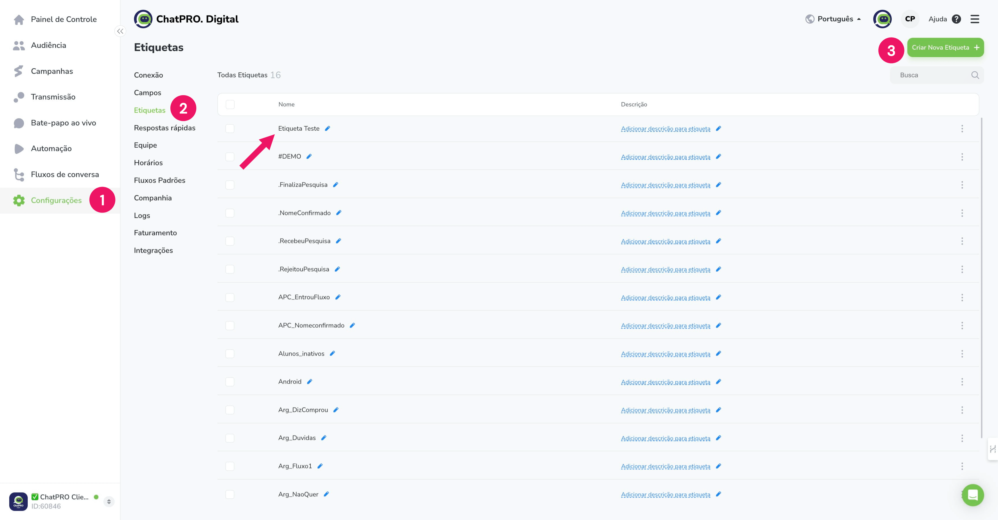Open Fluxos de conversa flow icon
Viewport: 998px width, 520px height.
pos(18,174)
